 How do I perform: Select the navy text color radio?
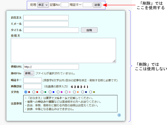[x=82, y=92]
